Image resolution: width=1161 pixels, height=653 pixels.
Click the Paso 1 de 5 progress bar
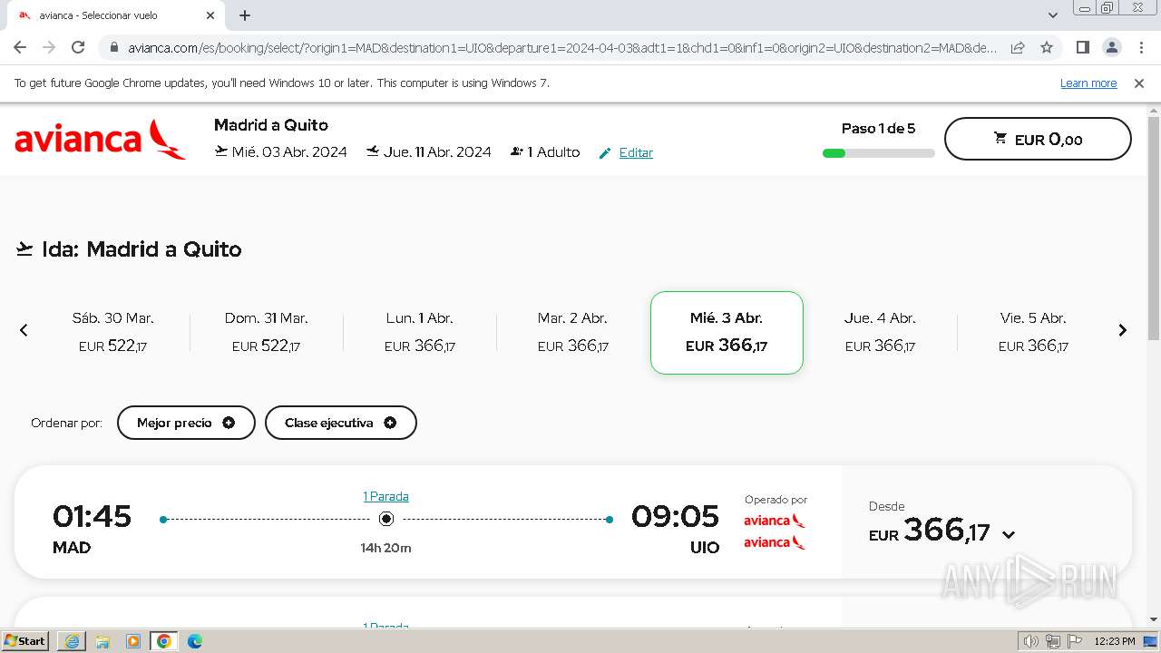(878, 153)
